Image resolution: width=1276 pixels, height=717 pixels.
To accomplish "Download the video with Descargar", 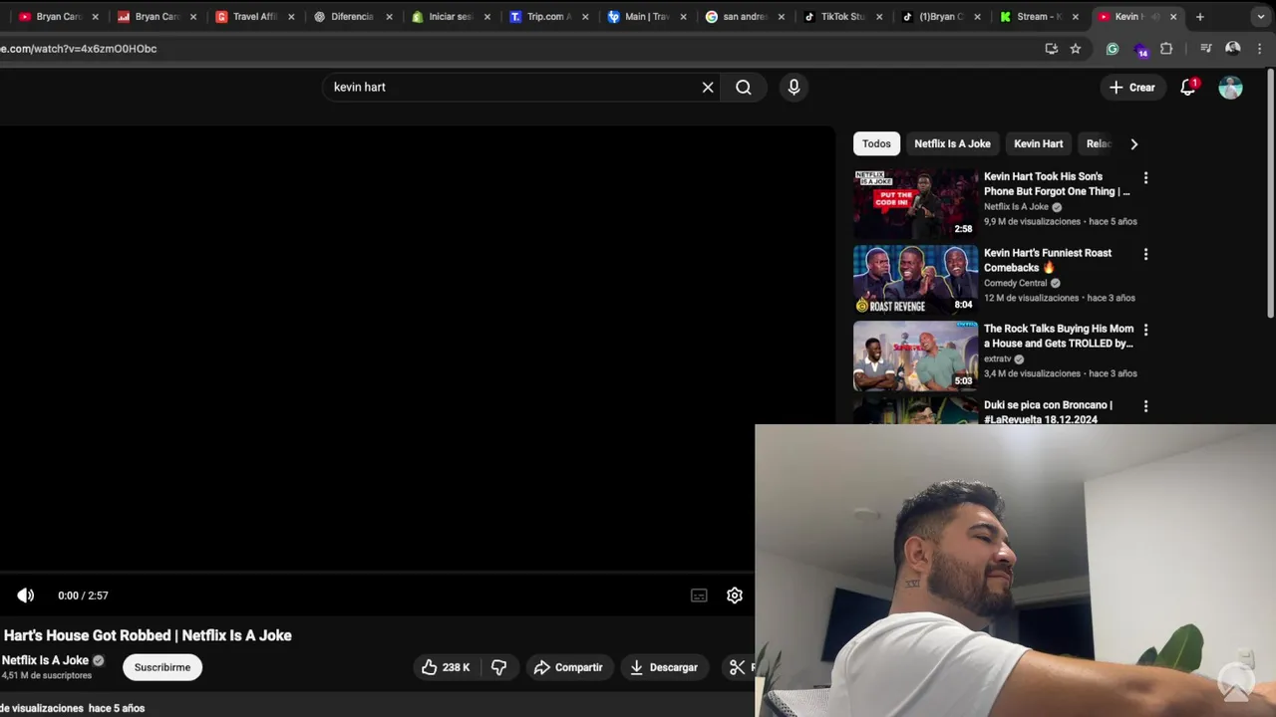I will point(664,667).
